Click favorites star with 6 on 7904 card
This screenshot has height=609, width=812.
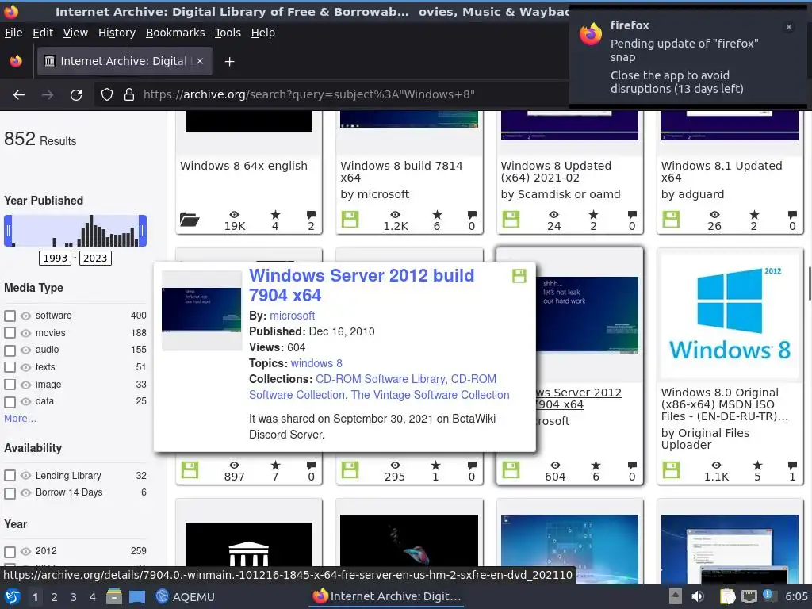pyautogui.click(x=596, y=465)
